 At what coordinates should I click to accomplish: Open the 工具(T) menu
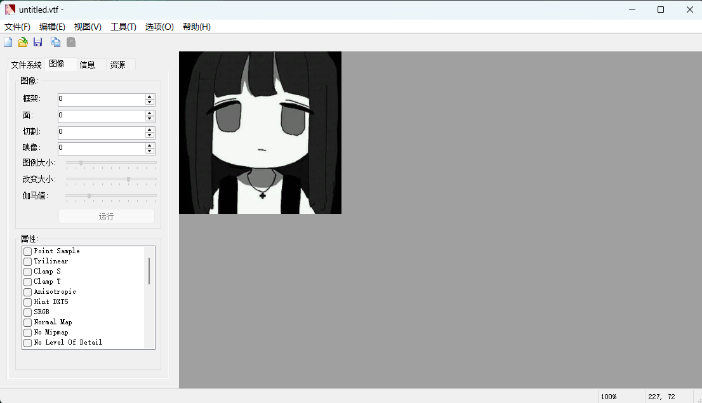pyautogui.click(x=123, y=27)
